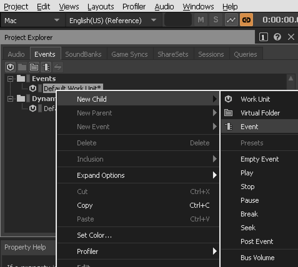Image resolution: width=298 pixels, height=267 pixels.
Task: Open the New Child submenu entry
Action: 138,99
